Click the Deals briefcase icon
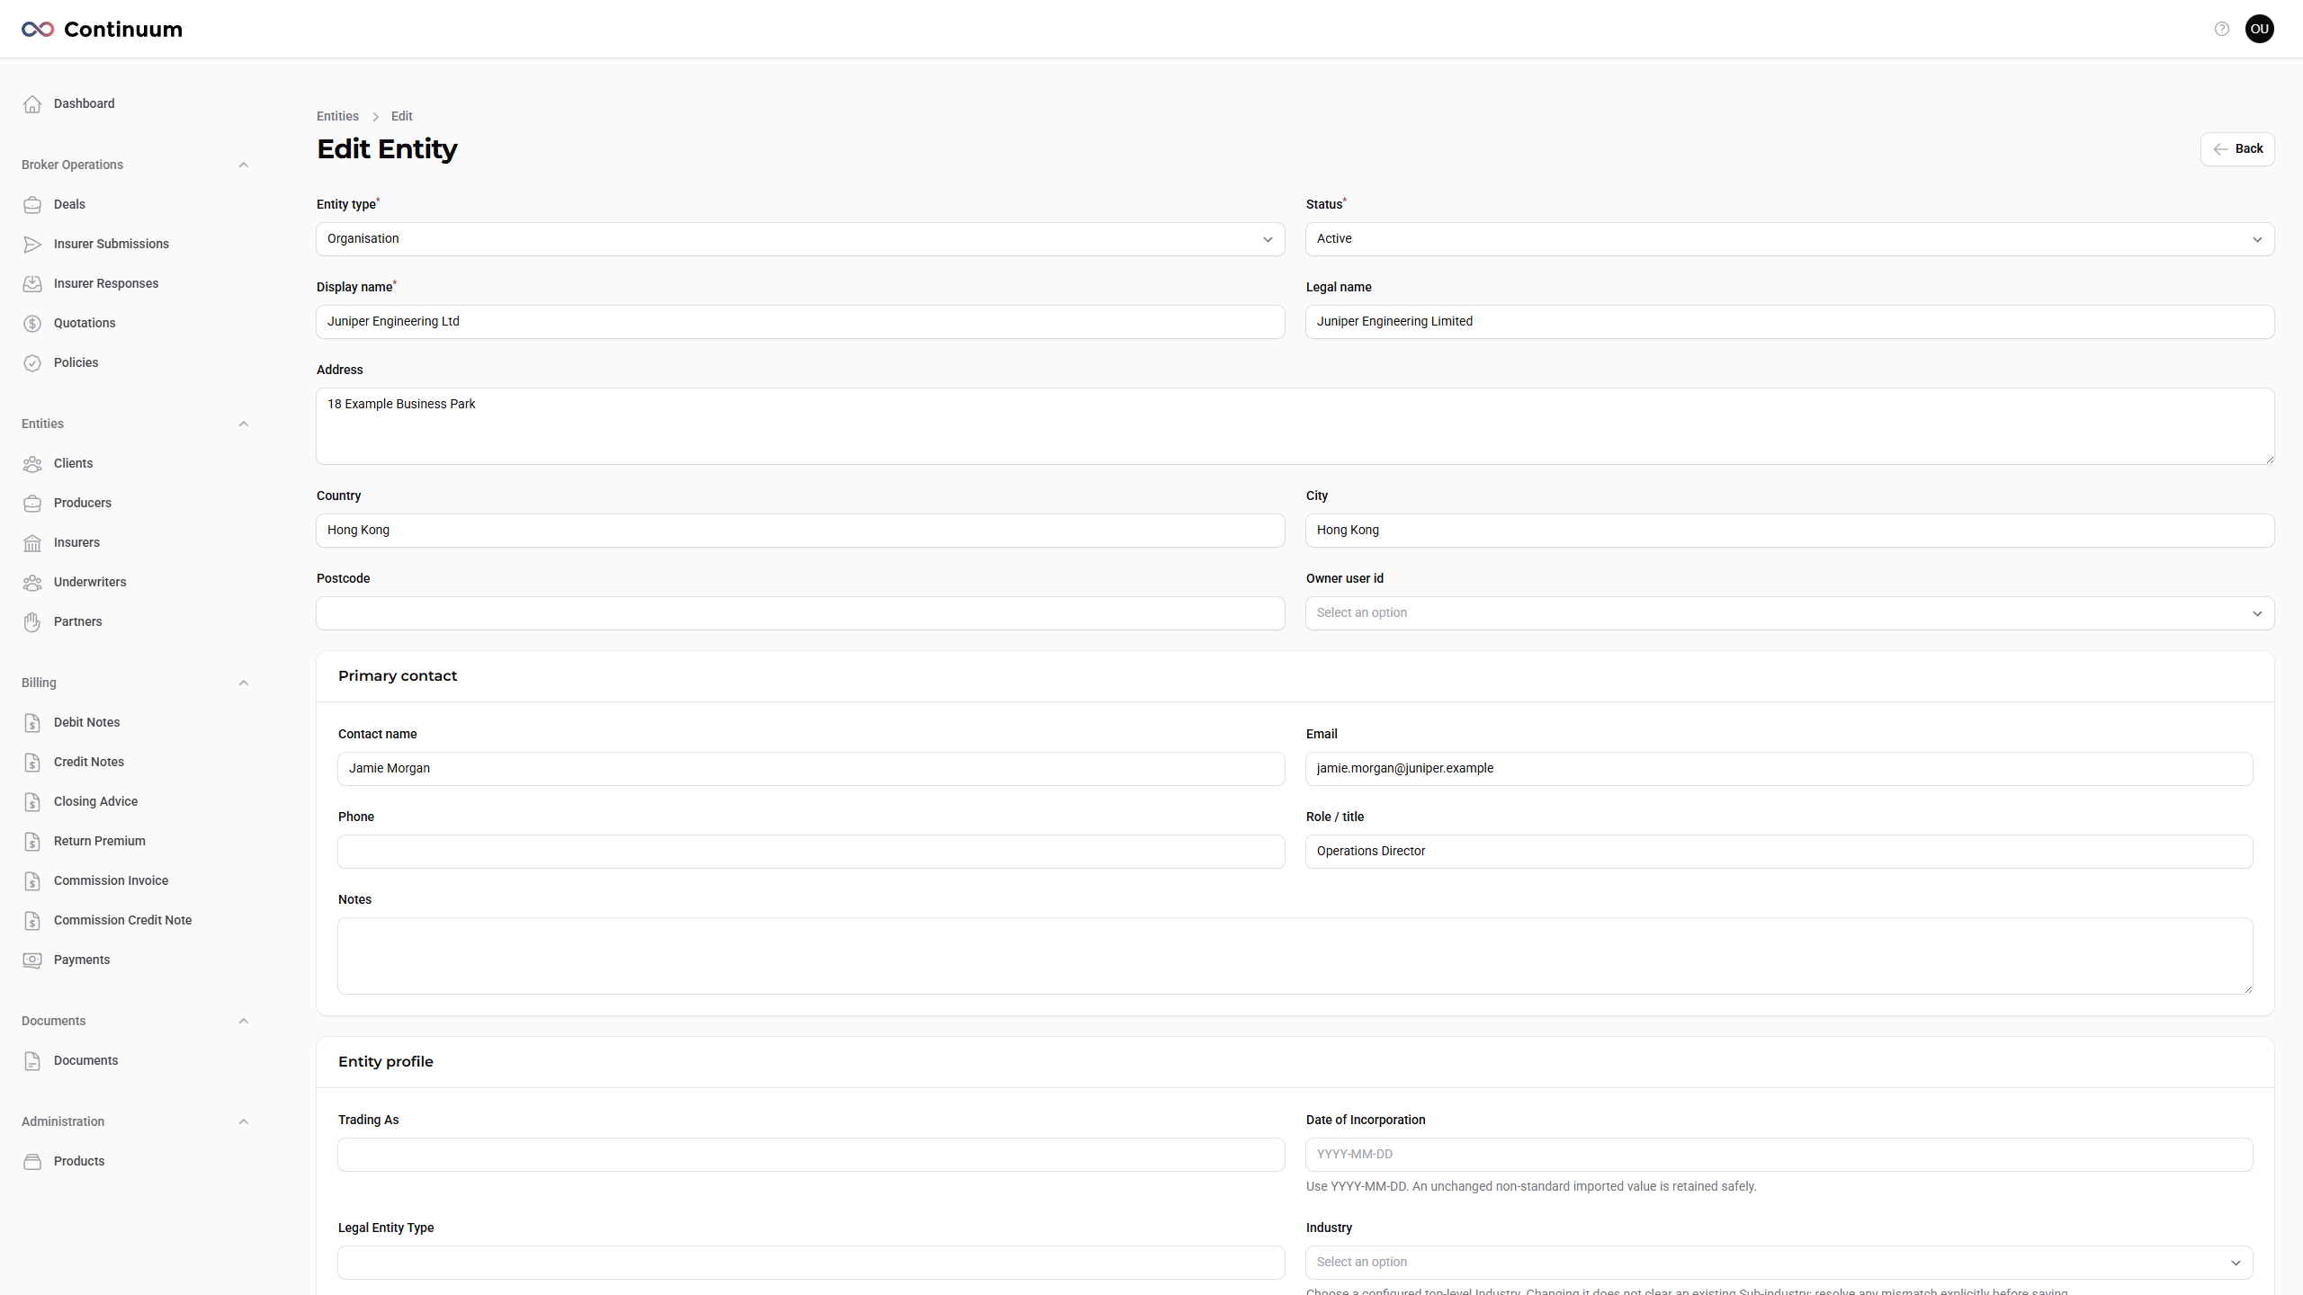This screenshot has height=1295, width=2303. click(x=32, y=205)
